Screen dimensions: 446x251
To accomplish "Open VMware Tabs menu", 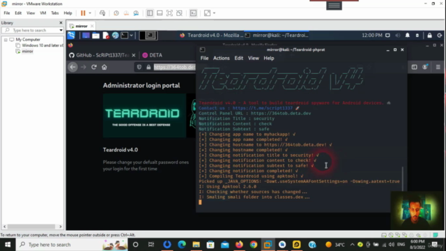I will point(54,13).
